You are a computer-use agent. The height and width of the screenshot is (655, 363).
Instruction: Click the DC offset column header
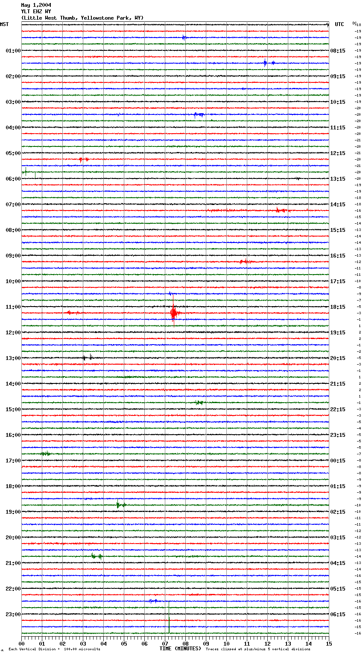tap(354, 23)
